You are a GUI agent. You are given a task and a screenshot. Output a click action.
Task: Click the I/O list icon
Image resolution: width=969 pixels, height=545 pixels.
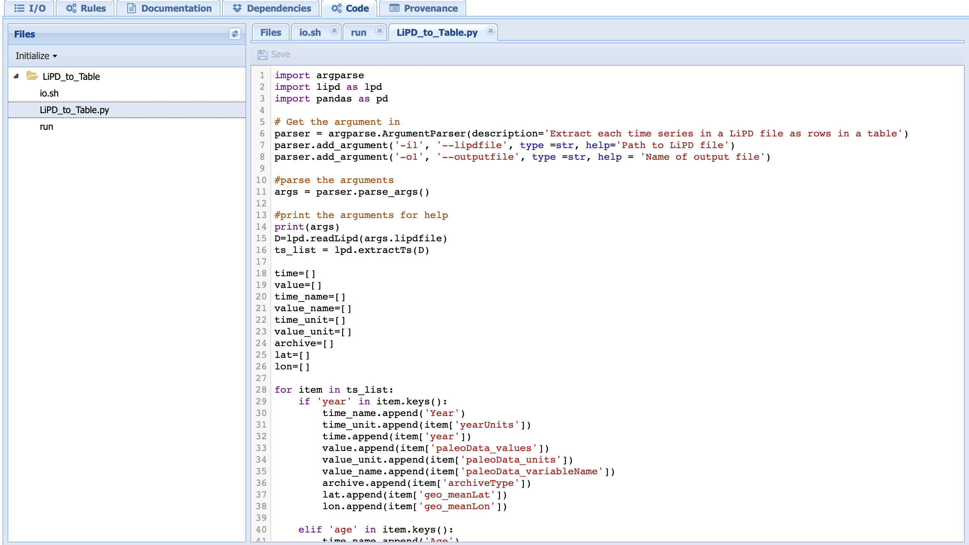pos(19,8)
